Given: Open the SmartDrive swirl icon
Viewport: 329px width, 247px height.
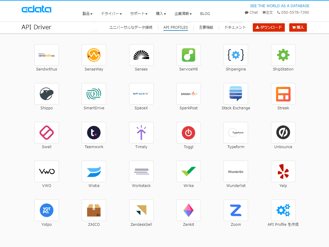Looking at the screenshot, I should coord(94,94).
